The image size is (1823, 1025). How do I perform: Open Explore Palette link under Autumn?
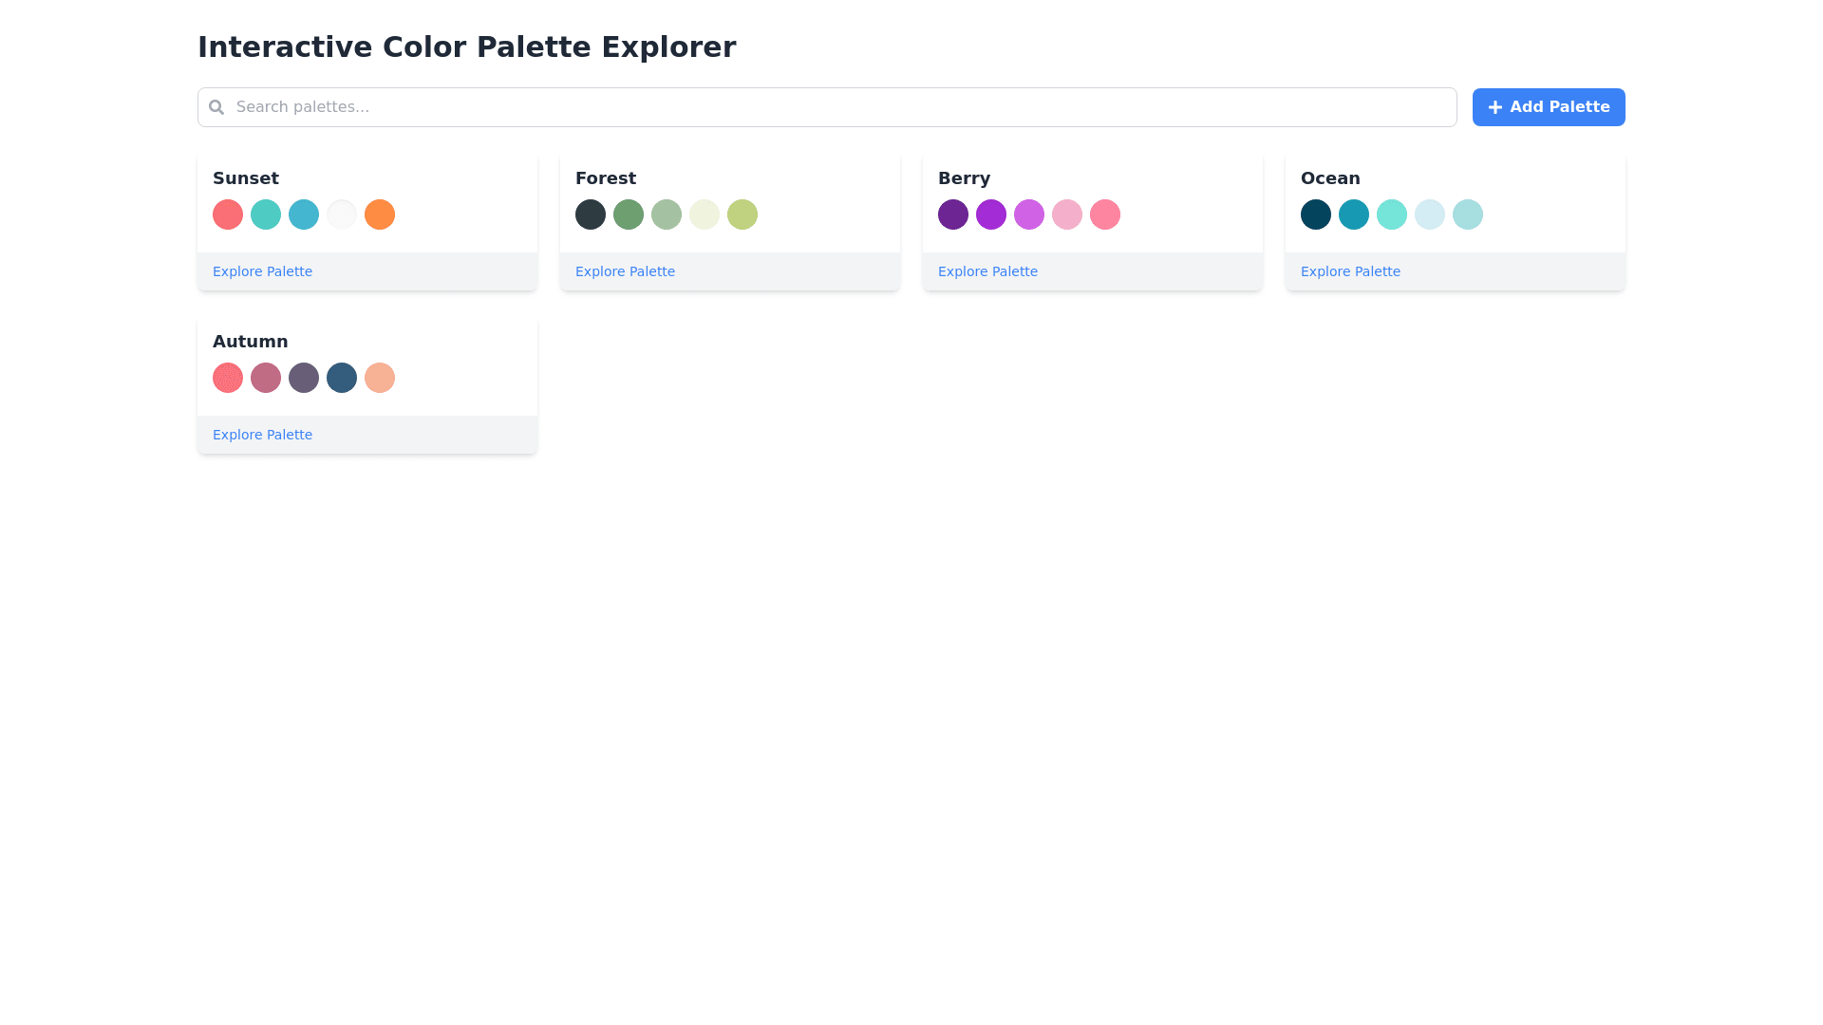click(262, 435)
